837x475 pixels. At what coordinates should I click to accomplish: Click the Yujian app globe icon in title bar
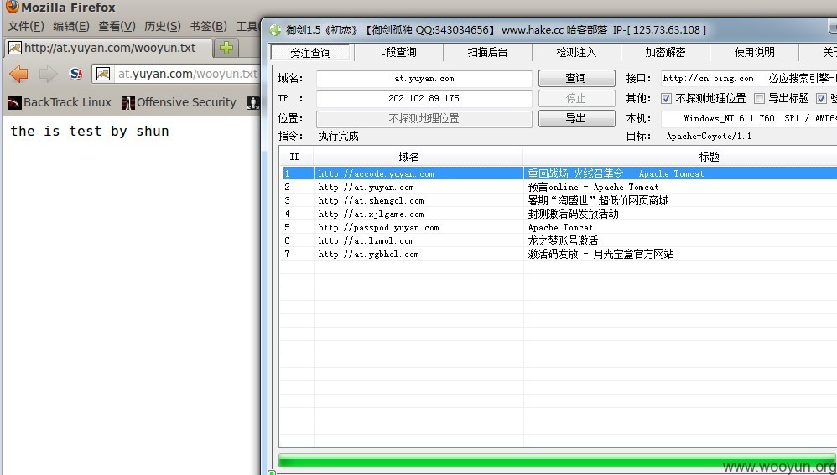tap(275, 30)
